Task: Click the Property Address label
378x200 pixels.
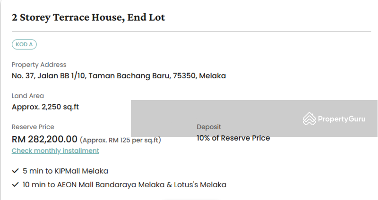Action: (x=39, y=65)
